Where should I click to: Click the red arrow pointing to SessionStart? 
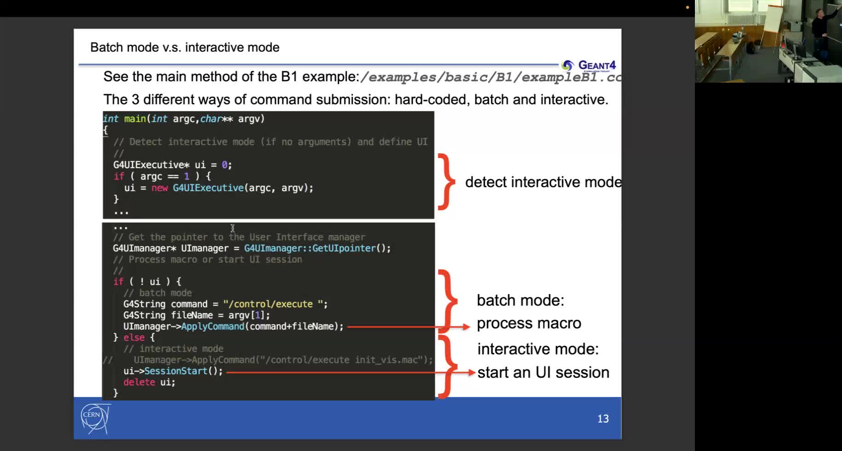(x=345, y=372)
